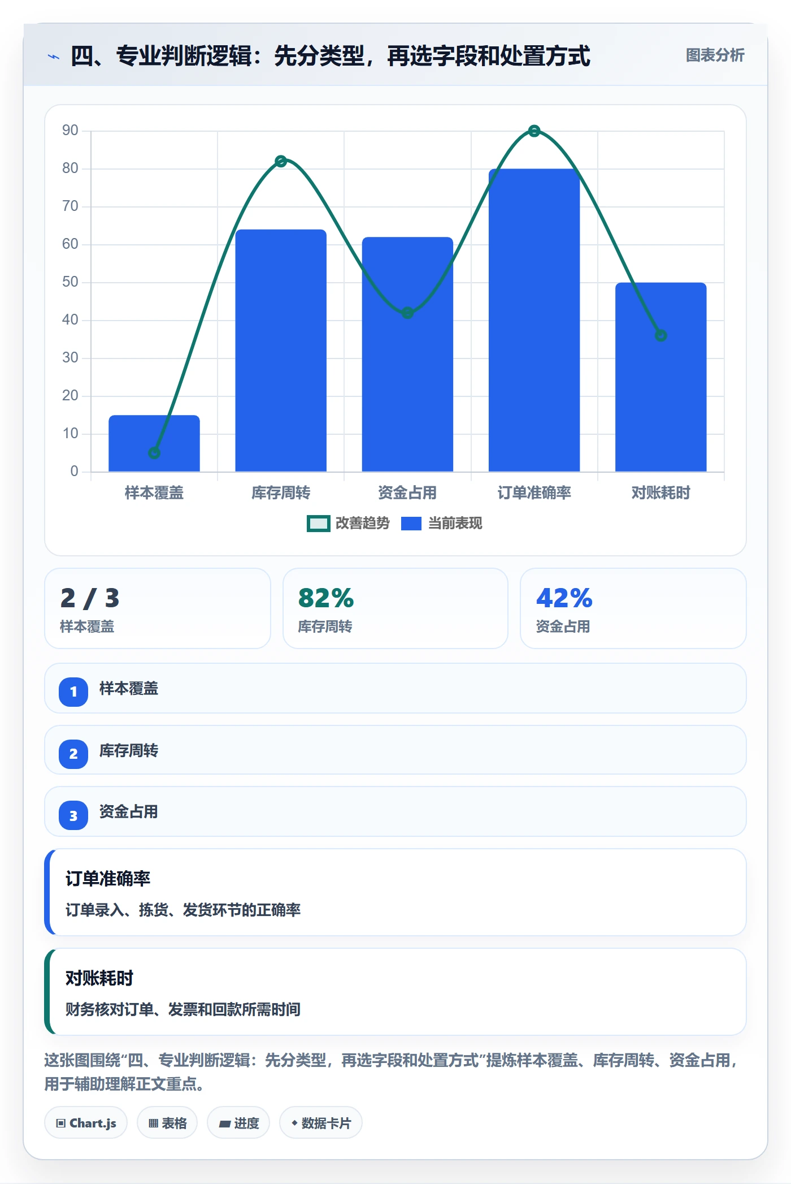Click the 对账耗时 bar in chart

[x=661, y=377]
